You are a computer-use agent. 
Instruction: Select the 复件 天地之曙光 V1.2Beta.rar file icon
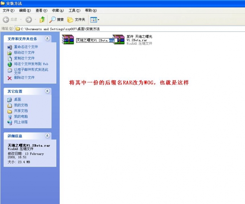(119, 40)
